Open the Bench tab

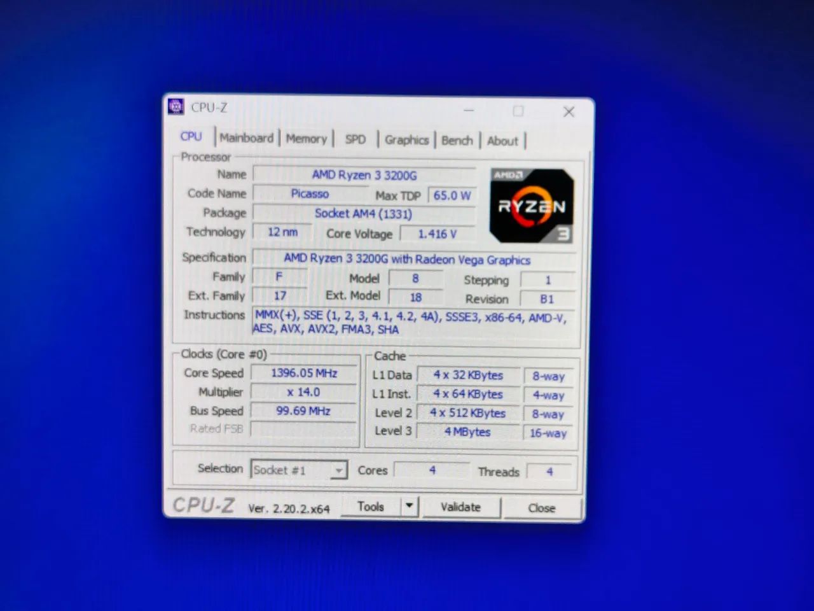click(457, 141)
